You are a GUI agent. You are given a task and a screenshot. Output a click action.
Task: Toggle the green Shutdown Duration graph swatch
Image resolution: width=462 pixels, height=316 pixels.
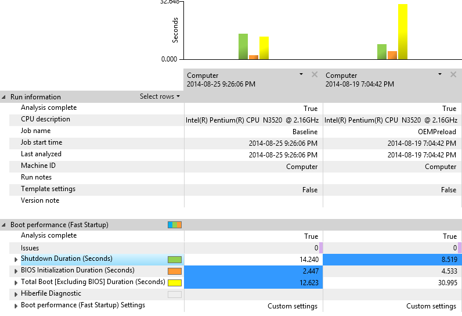click(175, 260)
